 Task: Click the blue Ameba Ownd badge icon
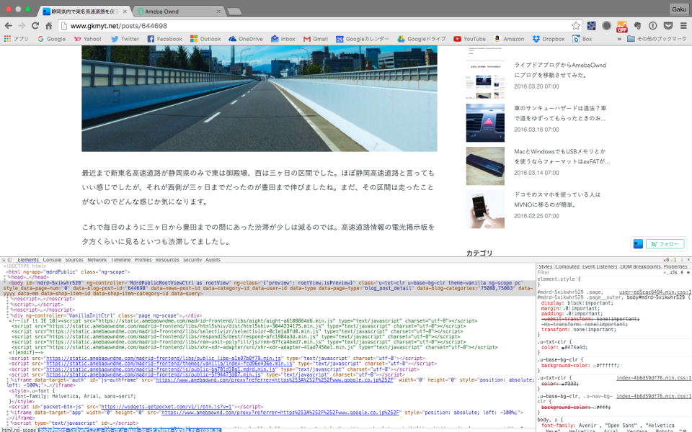[x=638, y=244]
